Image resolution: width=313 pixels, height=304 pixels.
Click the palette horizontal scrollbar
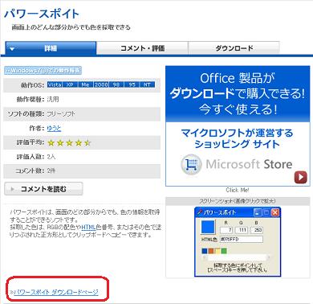pos(237,257)
